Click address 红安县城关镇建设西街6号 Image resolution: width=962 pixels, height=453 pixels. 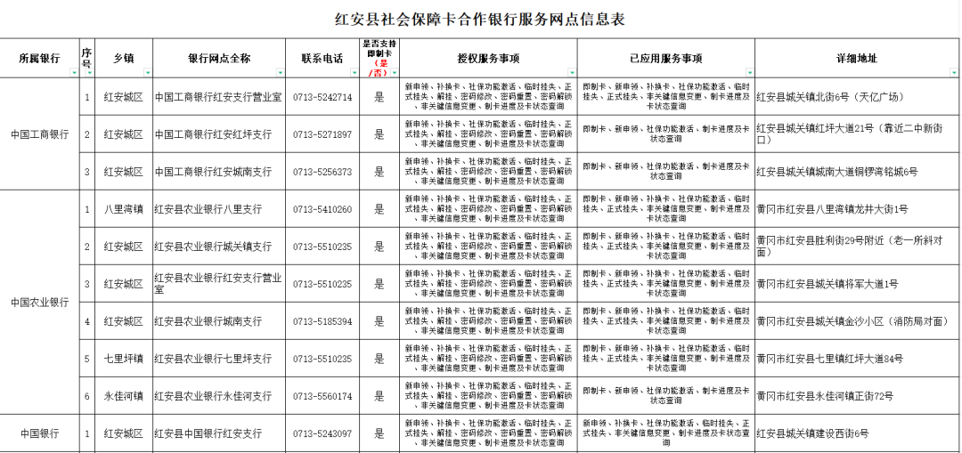858,433
